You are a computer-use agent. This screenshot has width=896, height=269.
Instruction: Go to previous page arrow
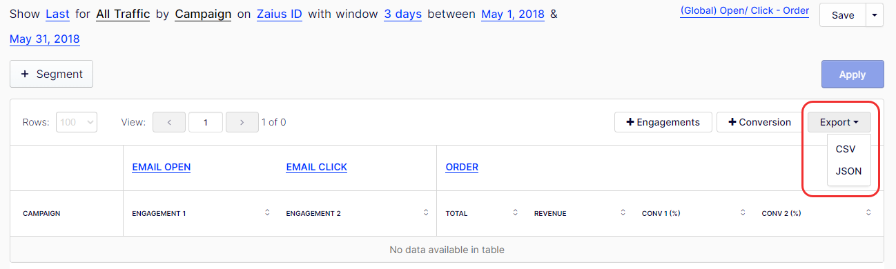click(168, 122)
